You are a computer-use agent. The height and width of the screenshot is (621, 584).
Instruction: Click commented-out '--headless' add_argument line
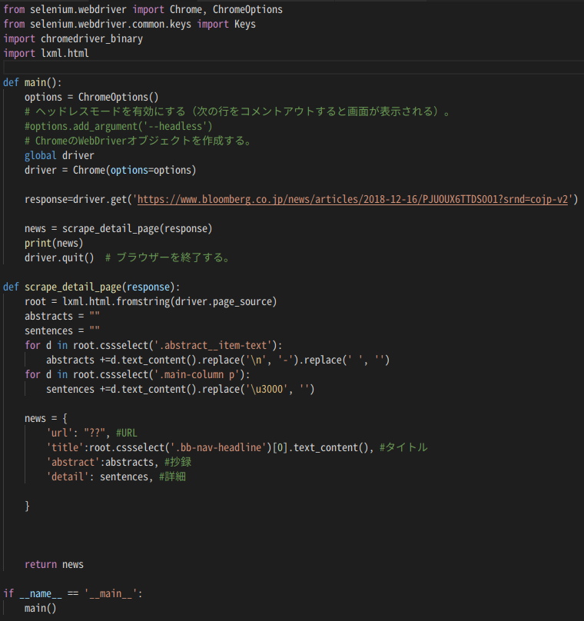click(x=118, y=126)
